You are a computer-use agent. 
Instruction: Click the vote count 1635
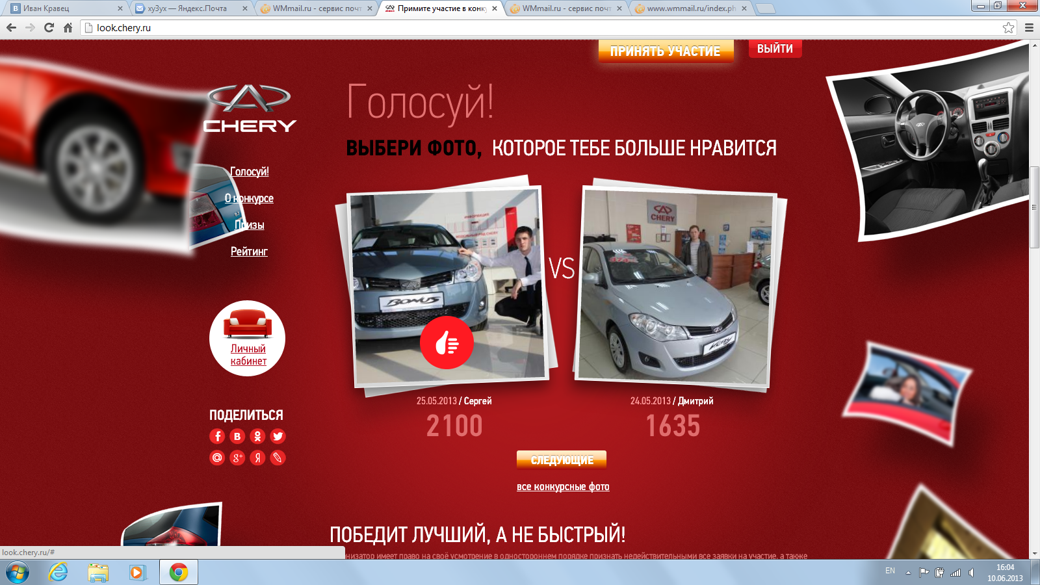[x=673, y=426]
